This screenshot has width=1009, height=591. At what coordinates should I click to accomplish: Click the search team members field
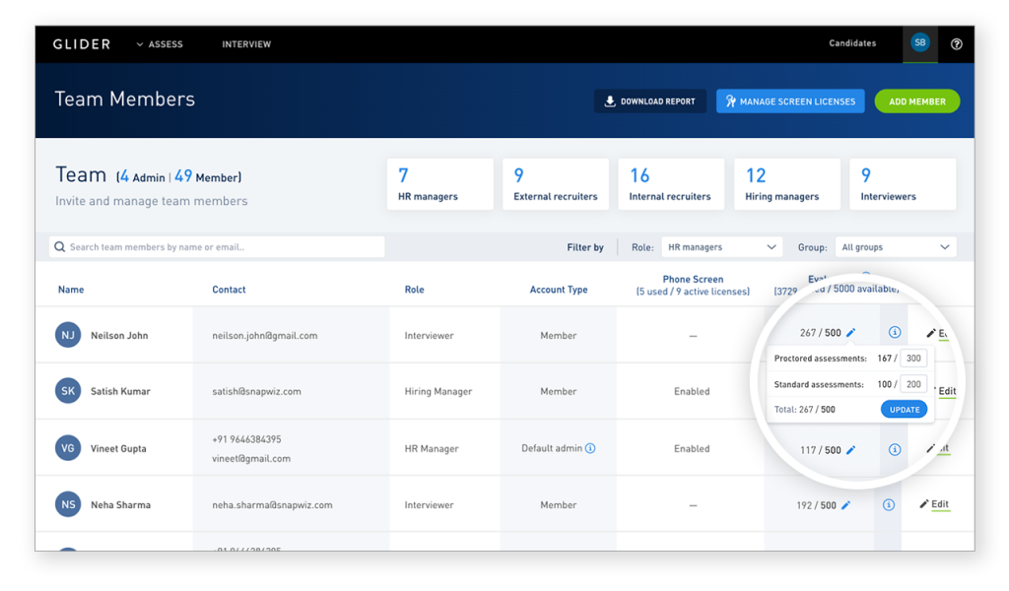217,247
